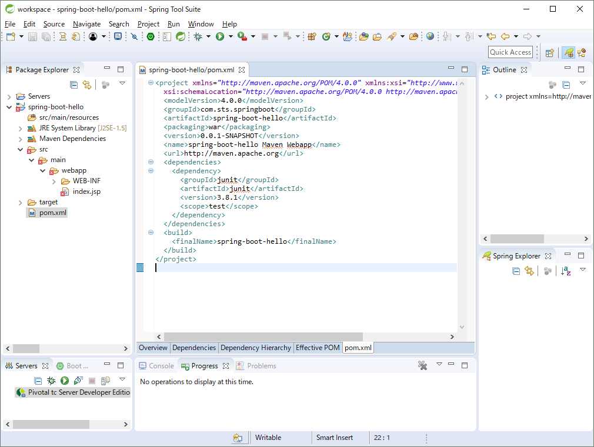Open Package Explorer view menu triangle
The width and height of the screenshot is (594, 447).
tap(122, 83)
